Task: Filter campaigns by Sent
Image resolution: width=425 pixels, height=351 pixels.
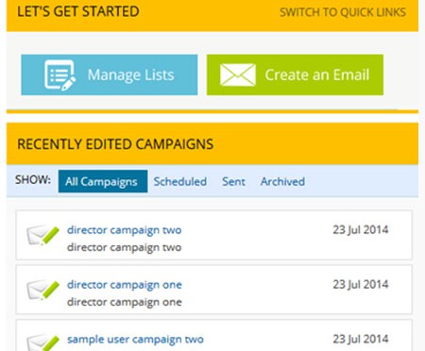Action: pos(233,181)
